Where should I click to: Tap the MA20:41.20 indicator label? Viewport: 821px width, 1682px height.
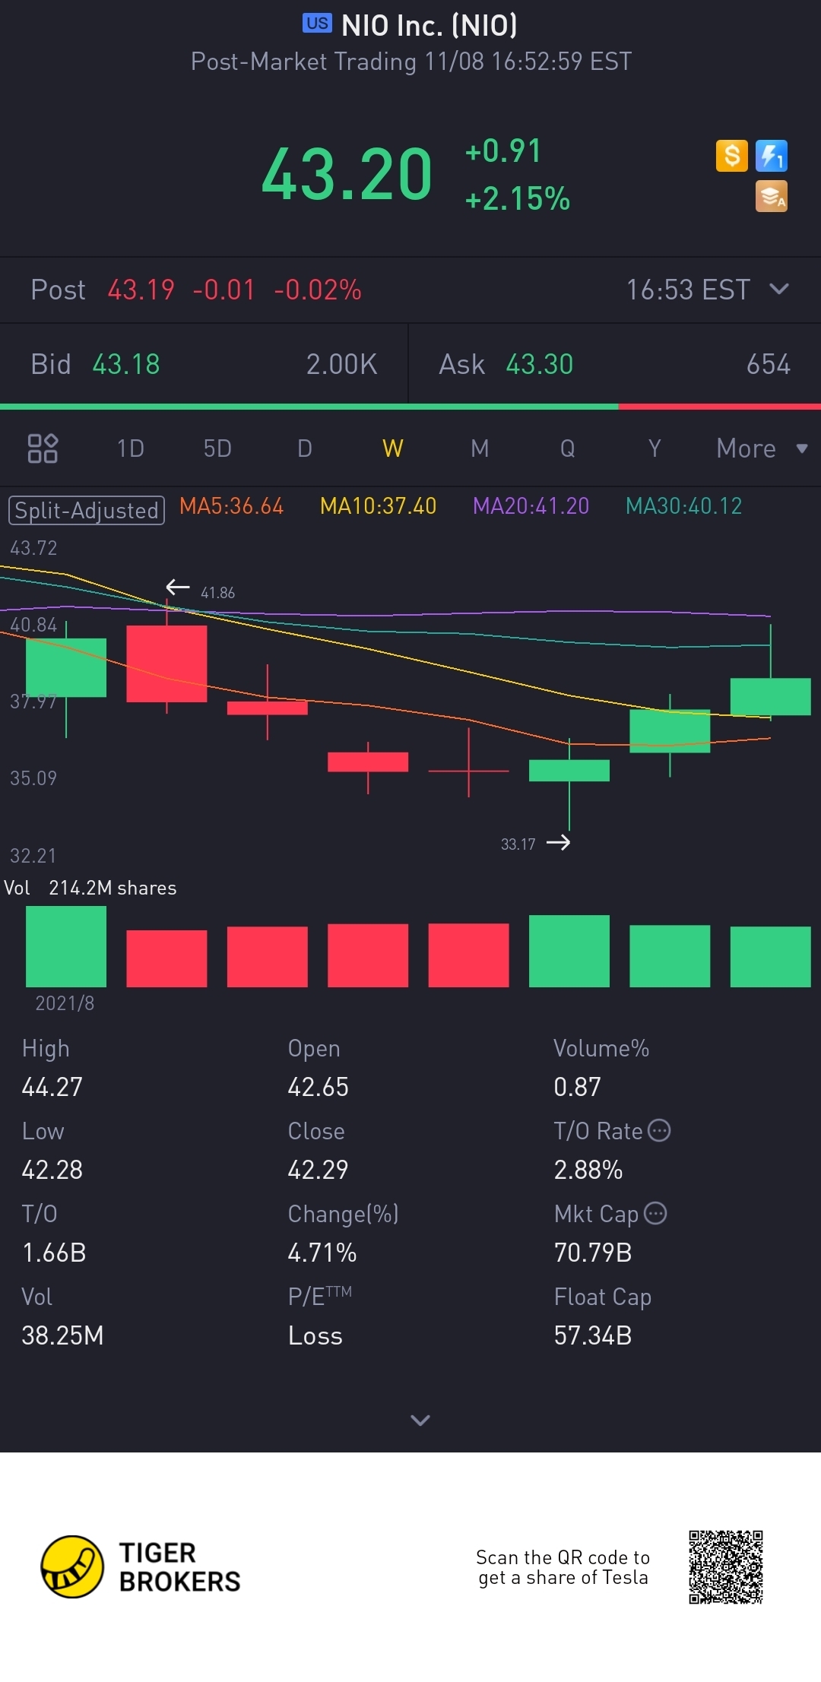click(x=531, y=506)
